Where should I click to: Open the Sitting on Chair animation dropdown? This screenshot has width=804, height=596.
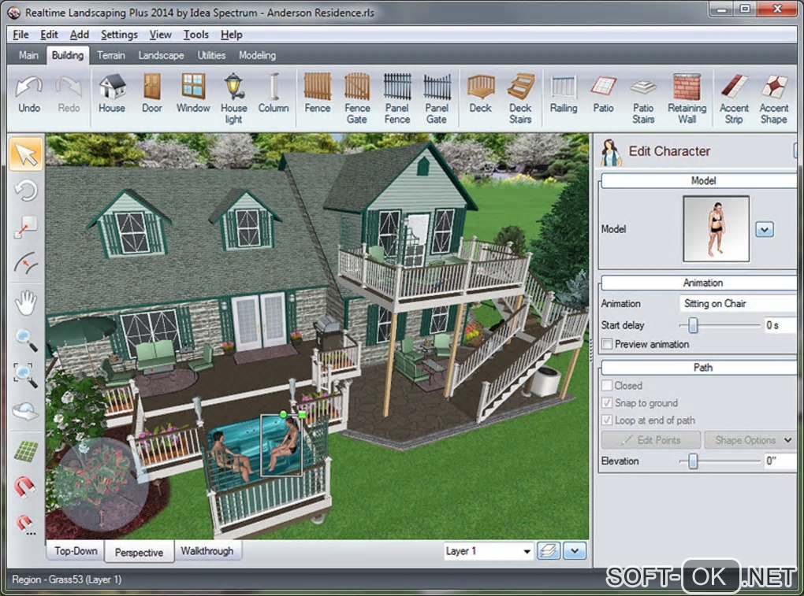[739, 304]
